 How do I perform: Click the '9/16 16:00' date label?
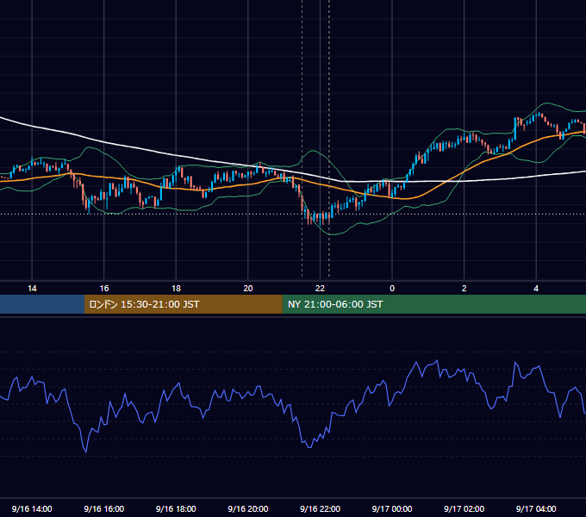pos(104,508)
